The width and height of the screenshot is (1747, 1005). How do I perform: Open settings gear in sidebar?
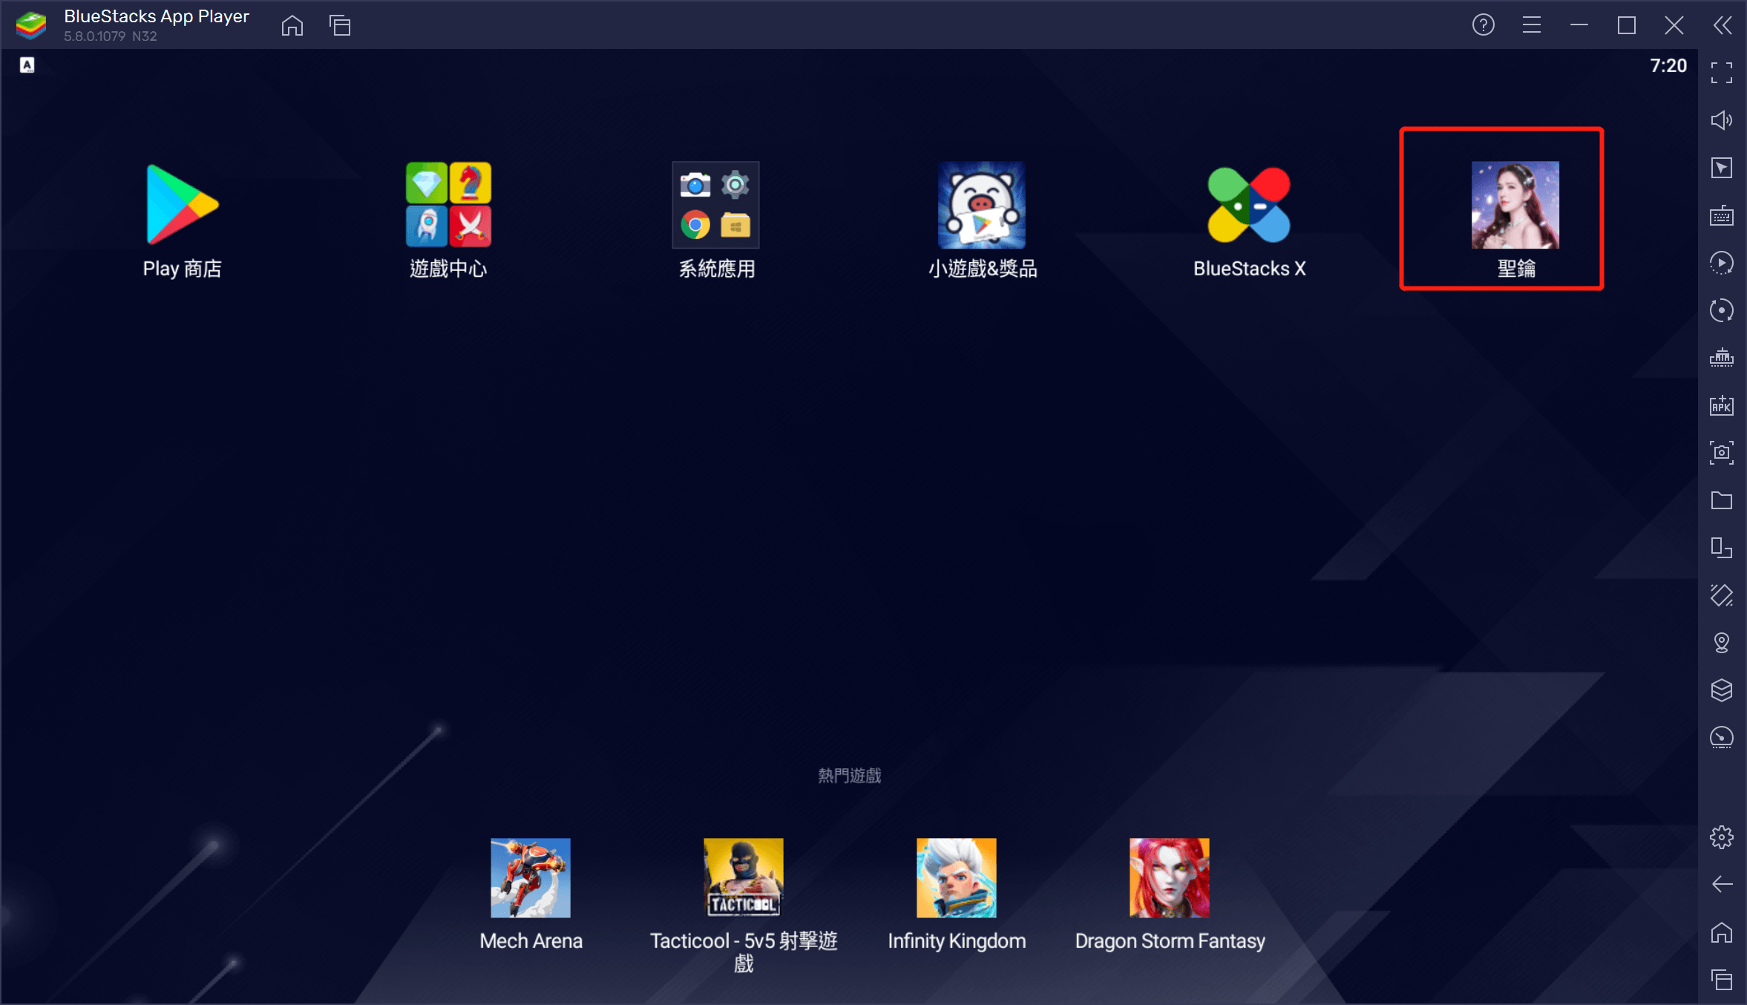pyautogui.click(x=1722, y=837)
